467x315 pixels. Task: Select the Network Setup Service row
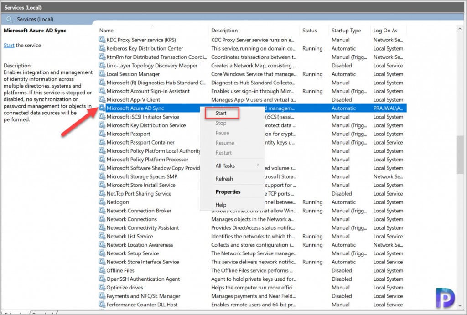tap(252, 253)
